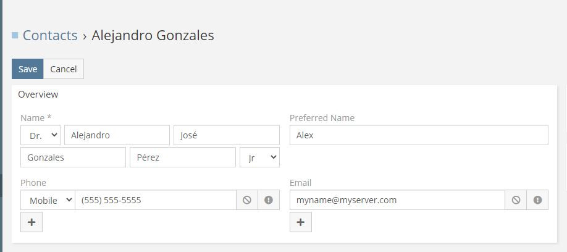Add another email address with plus button
This screenshot has width=567, height=252.
(300, 222)
